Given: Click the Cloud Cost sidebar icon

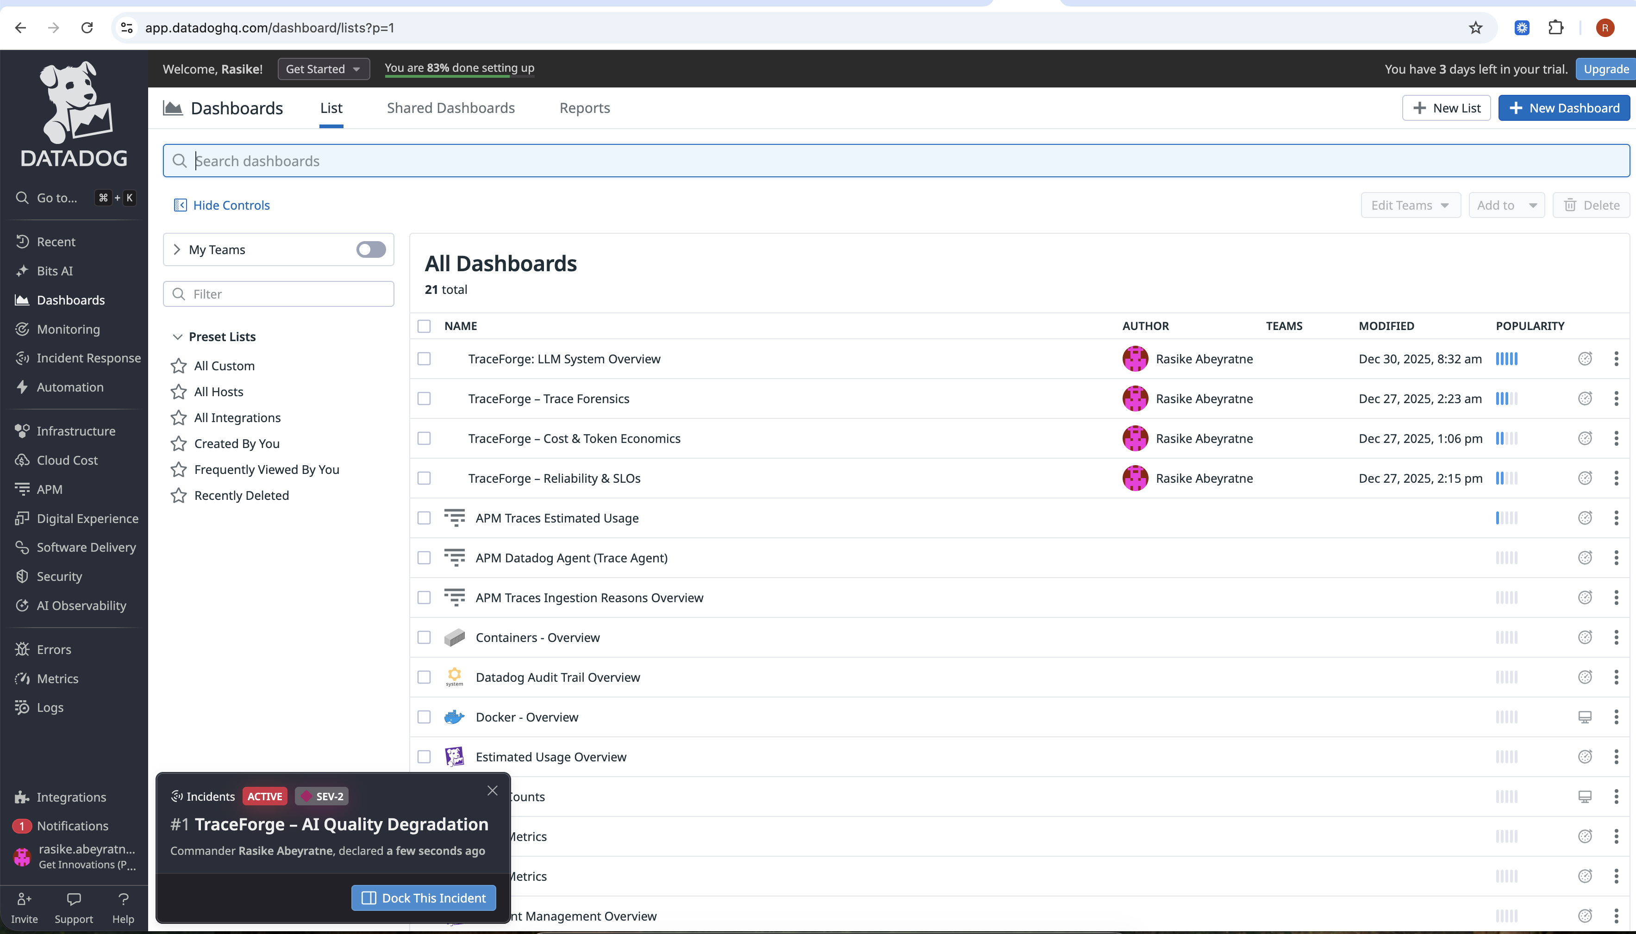Looking at the screenshot, I should [x=22, y=460].
